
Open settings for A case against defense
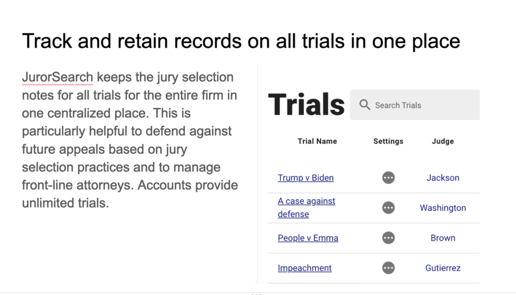pos(389,208)
